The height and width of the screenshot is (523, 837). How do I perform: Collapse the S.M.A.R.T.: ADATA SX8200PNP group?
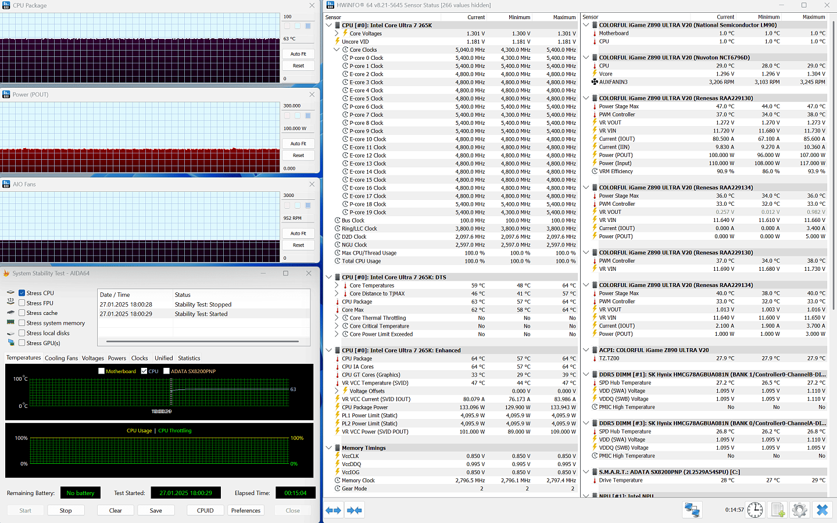[x=586, y=472]
